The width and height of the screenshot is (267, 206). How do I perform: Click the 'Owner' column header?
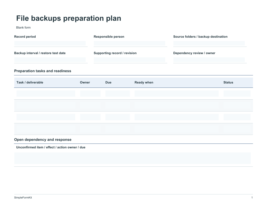pyautogui.click(x=85, y=82)
